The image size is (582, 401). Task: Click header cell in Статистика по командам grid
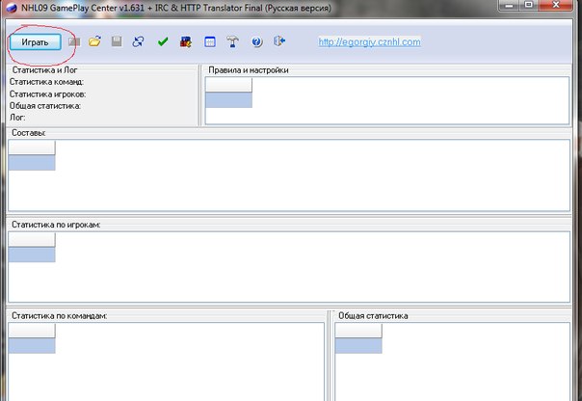(x=32, y=331)
